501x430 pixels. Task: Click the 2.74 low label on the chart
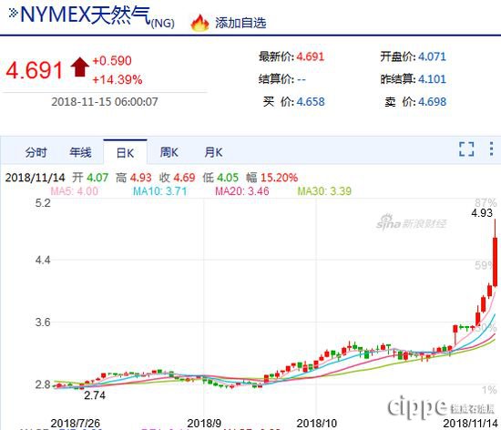click(x=95, y=395)
